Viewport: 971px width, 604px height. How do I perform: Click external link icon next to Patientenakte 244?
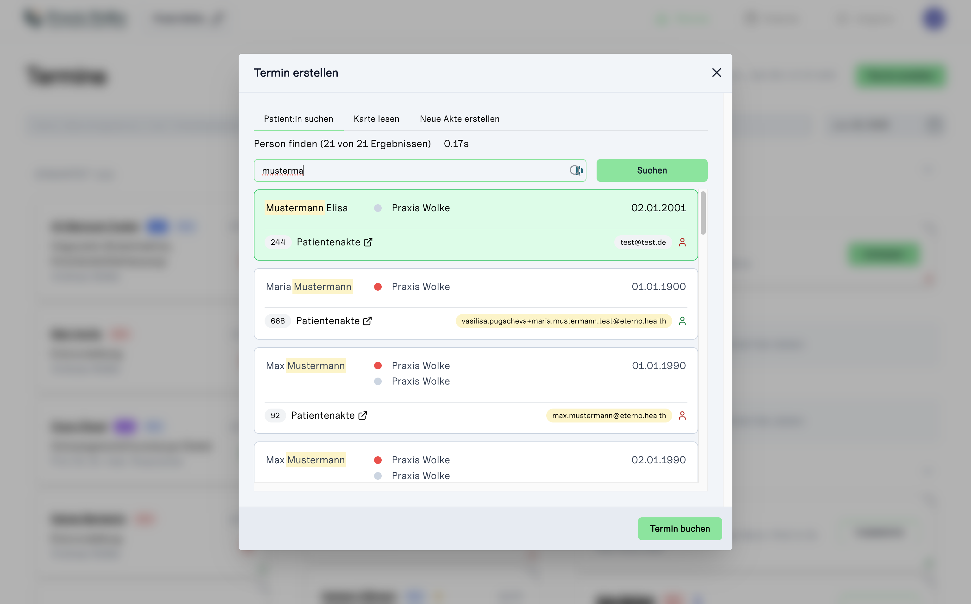(x=368, y=242)
